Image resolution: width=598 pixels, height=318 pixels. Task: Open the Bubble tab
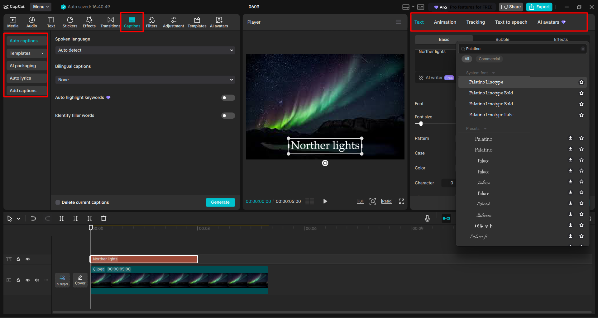pos(502,39)
